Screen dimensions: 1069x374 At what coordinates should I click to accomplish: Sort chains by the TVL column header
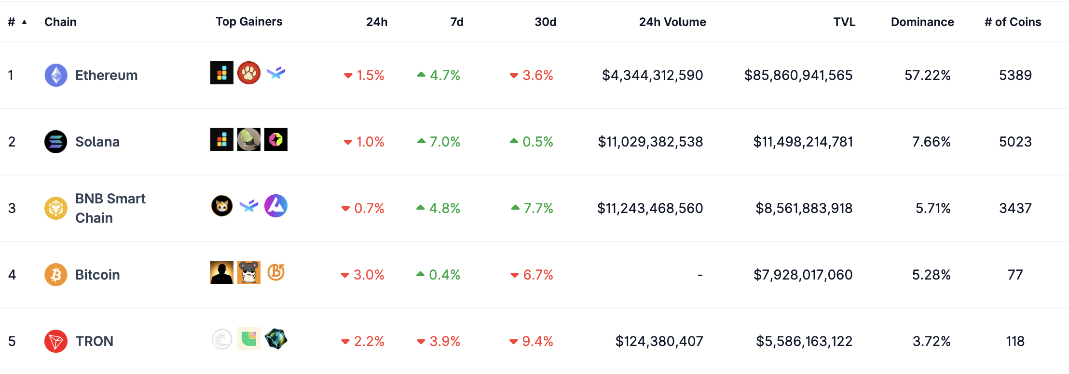(x=844, y=22)
